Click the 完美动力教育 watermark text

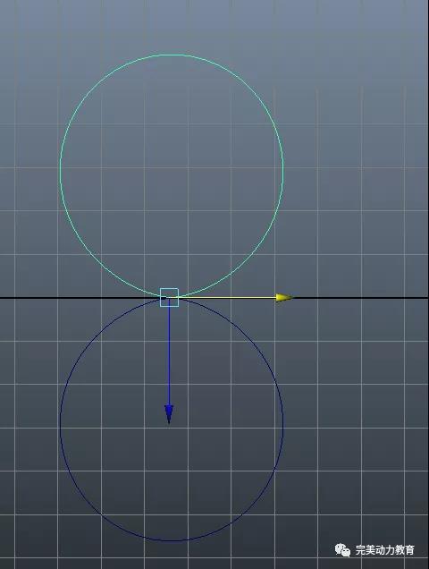click(384, 550)
